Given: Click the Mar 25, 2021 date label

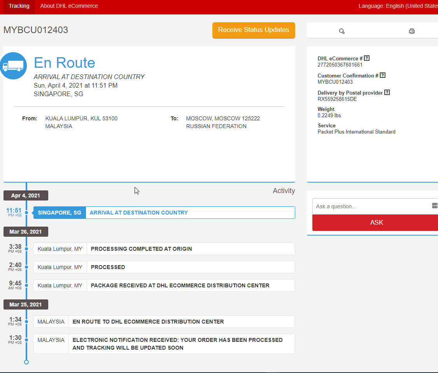Looking at the screenshot, I should (x=26, y=304).
